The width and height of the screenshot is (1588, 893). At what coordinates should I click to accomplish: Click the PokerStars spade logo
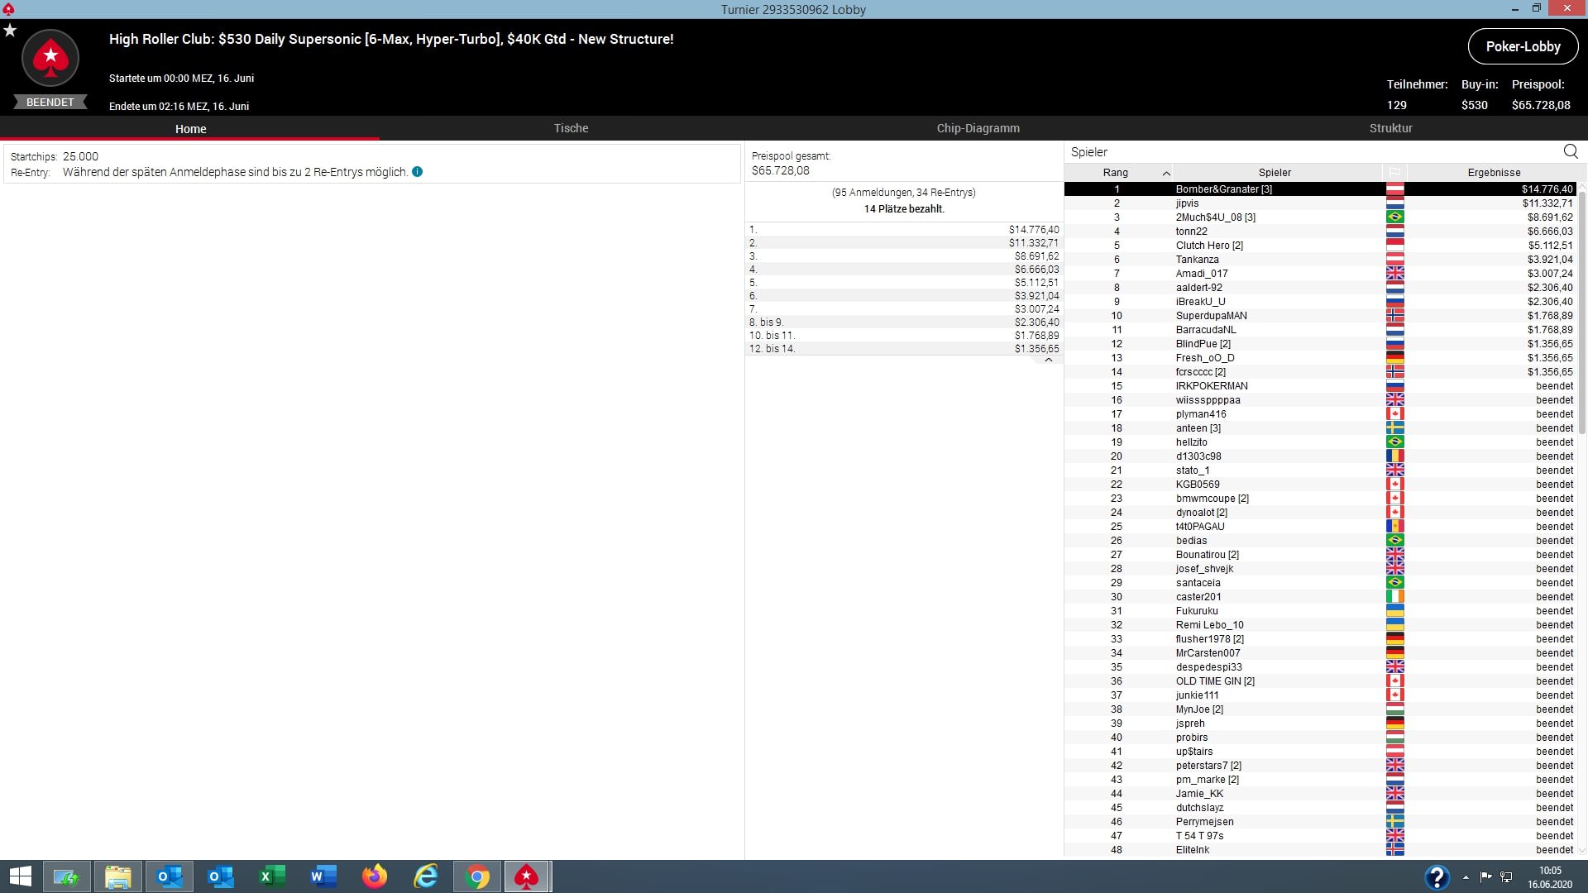coord(50,58)
